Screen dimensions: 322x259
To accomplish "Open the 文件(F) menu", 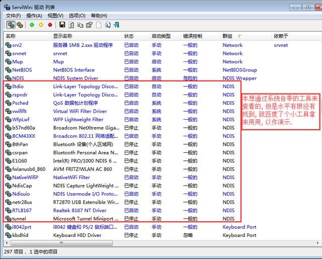I will coord(14,16).
